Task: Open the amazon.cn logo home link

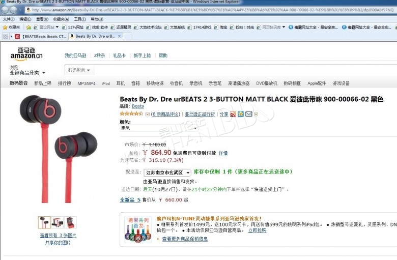Action: (x=26, y=54)
